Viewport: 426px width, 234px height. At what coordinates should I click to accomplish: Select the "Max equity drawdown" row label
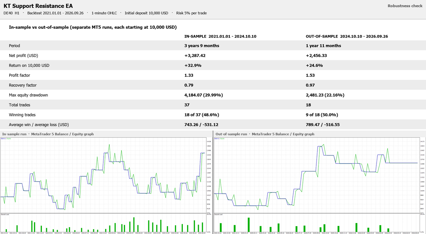pyautogui.click(x=28, y=95)
